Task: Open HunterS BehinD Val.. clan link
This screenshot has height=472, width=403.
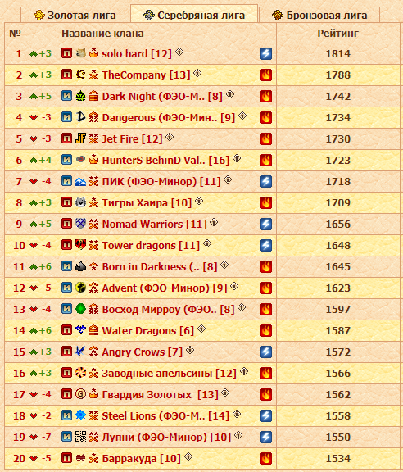Action: [165, 160]
